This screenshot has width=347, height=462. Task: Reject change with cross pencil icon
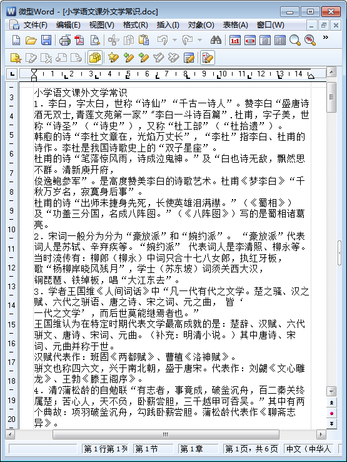click(174, 58)
